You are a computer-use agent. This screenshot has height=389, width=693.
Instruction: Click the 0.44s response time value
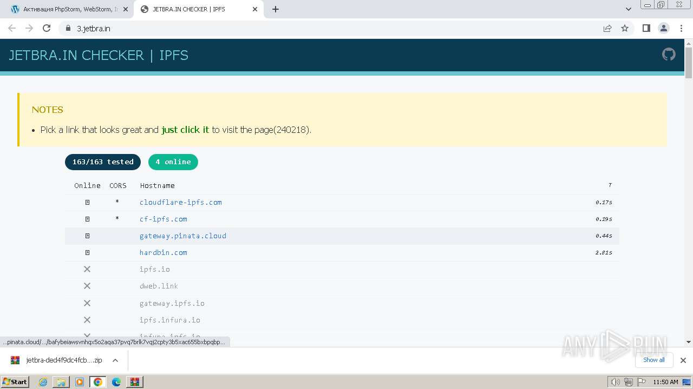tap(604, 236)
